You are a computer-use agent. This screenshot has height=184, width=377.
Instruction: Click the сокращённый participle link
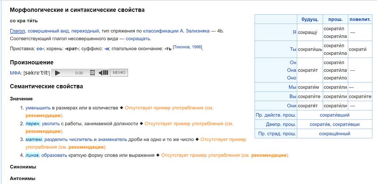(x=335, y=134)
